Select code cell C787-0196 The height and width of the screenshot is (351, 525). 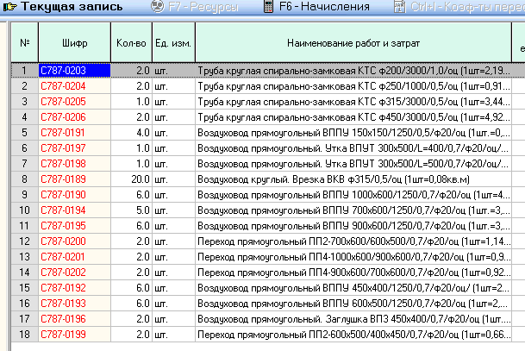coord(75,319)
